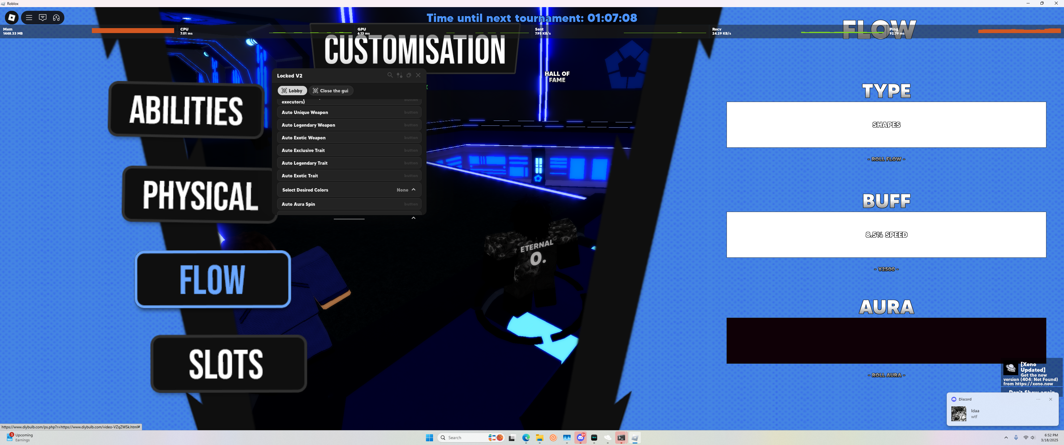This screenshot has height=445, width=1064.
Task: Open the Roblox logo menu
Action: coord(11,17)
